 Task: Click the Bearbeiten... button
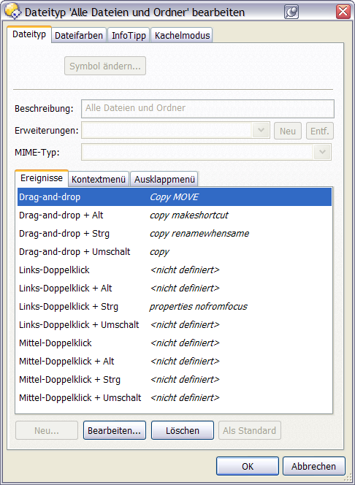(115, 430)
